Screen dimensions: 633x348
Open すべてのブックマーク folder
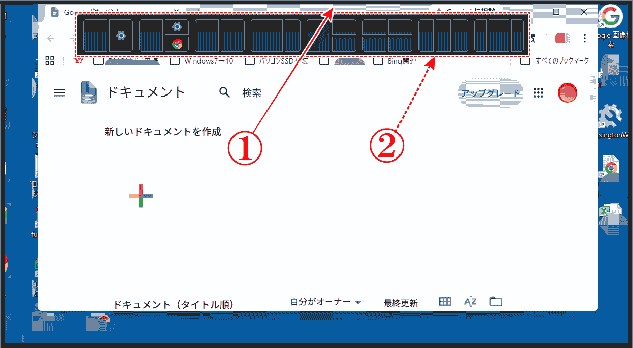555,61
